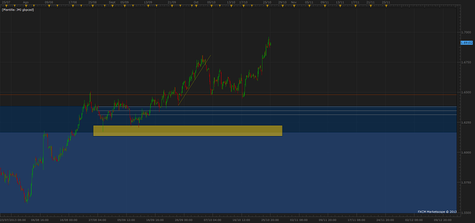Click the yellow marker under Nov label

(293, 5)
